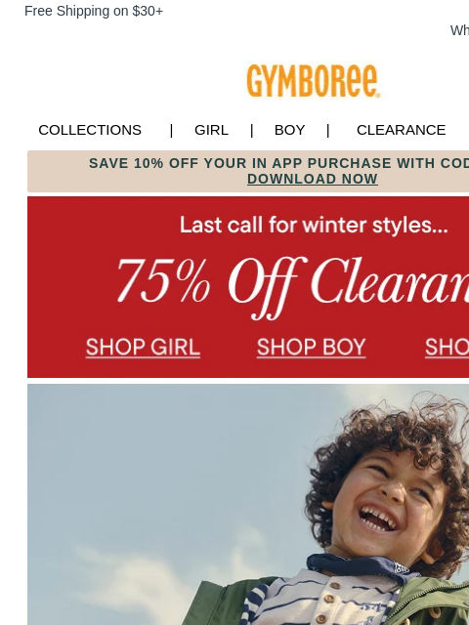
Task: Select BOY in the navigation bar
Action: pyautogui.click(x=289, y=130)
